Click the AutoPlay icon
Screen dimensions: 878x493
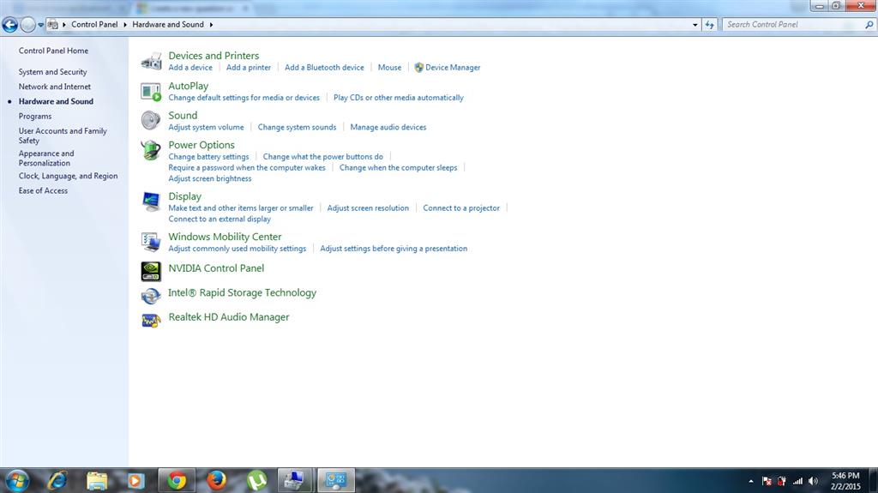click(x=151, y=92)
